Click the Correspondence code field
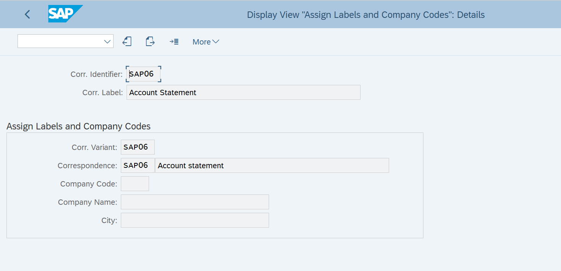The height and width of the screenshot is (271, 561). click(137, 165)
